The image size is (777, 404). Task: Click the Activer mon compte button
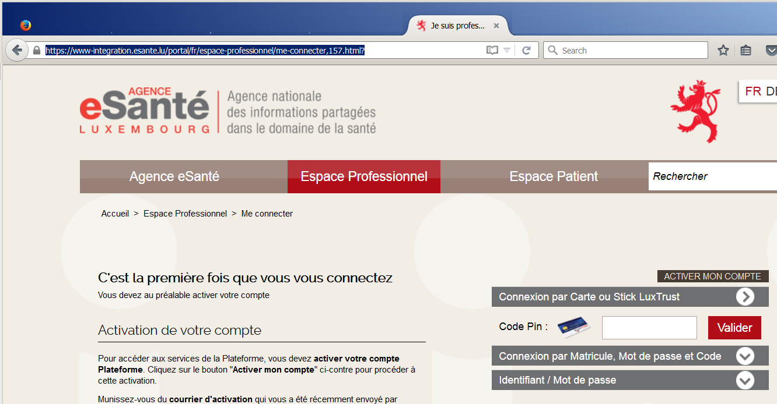(x=712, y=277)
